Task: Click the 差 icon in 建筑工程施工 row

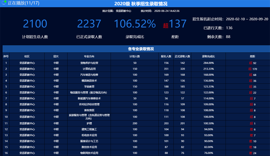Action: pos(251,129)
